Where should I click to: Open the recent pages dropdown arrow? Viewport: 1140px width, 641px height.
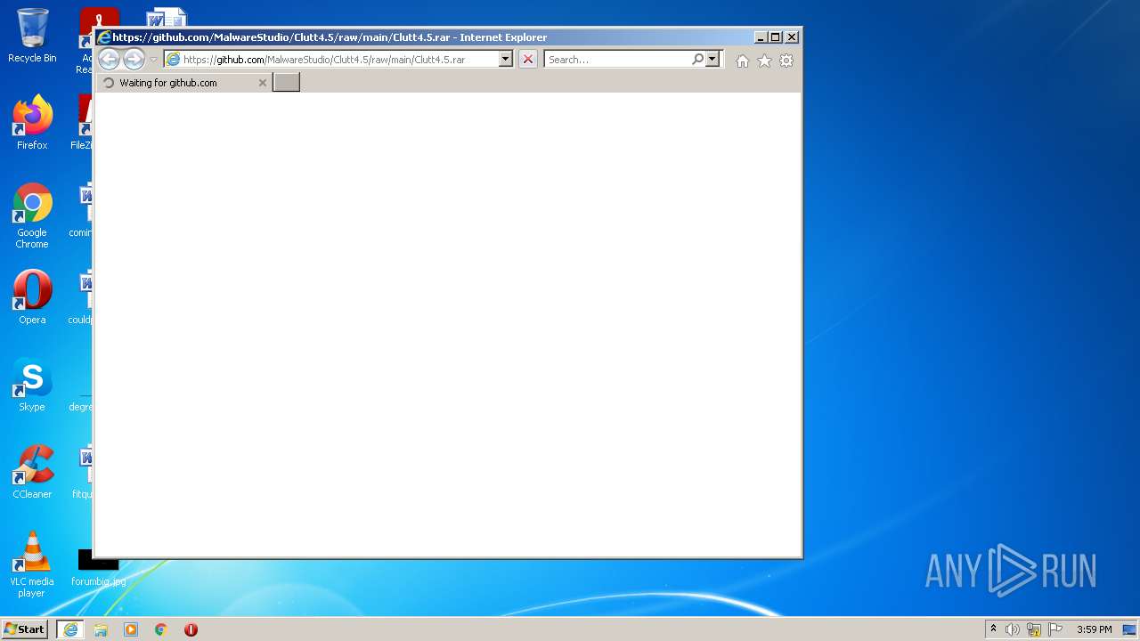(153, 60)
